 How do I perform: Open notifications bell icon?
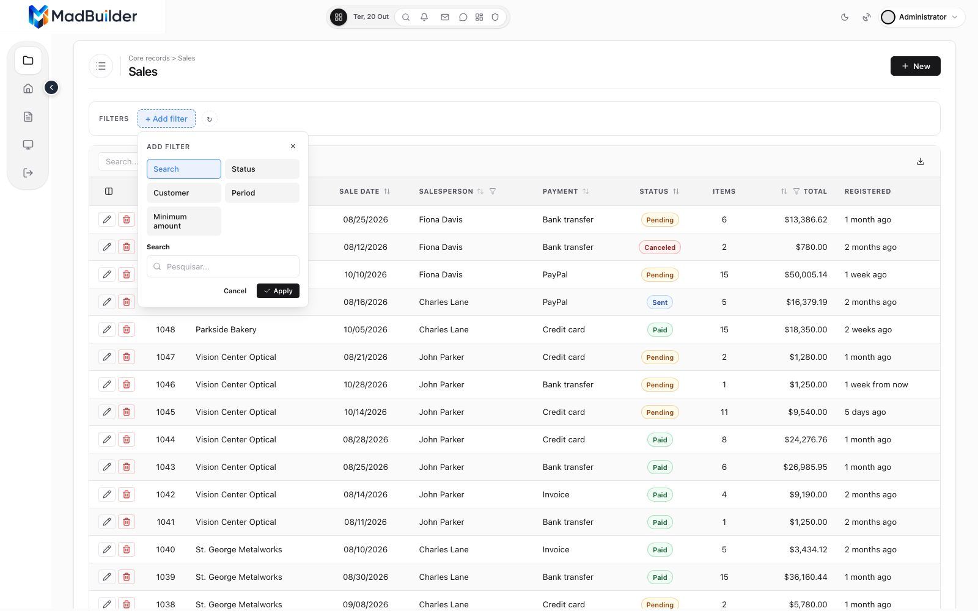[424, 17]
